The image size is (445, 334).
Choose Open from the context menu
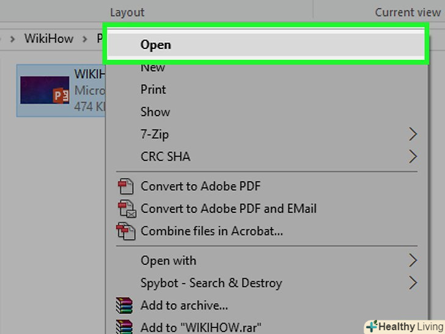tap(156, 44)
